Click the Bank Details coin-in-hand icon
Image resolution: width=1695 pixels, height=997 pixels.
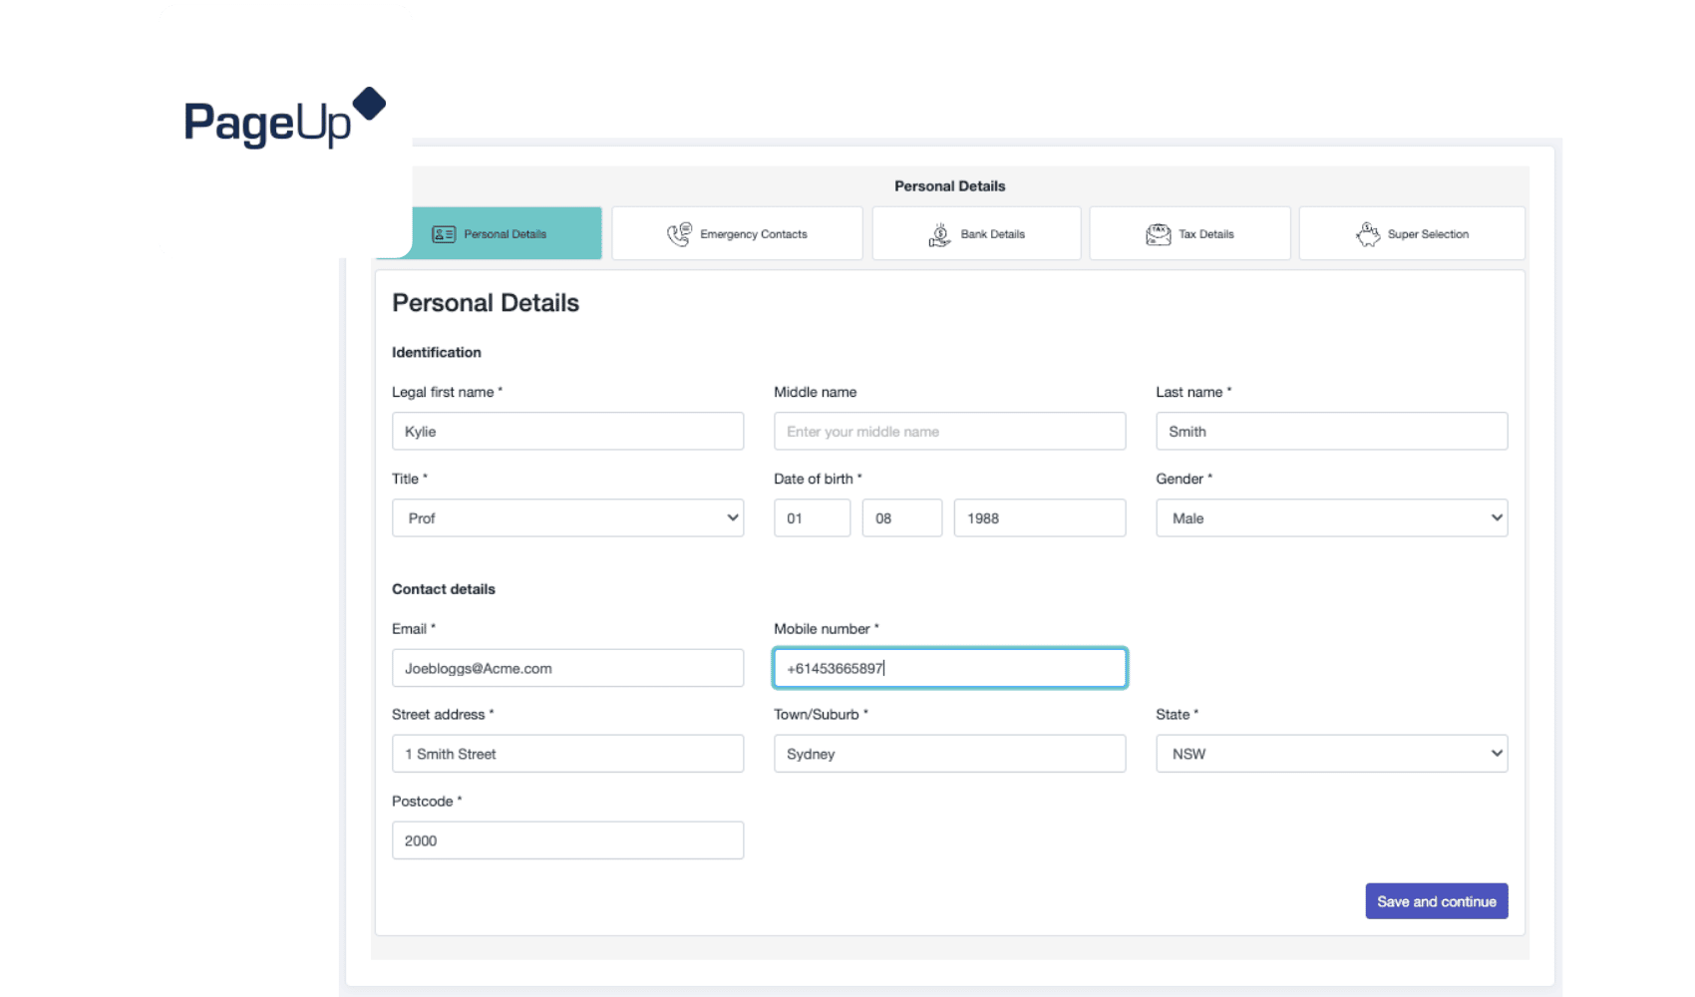pos(938,232)
